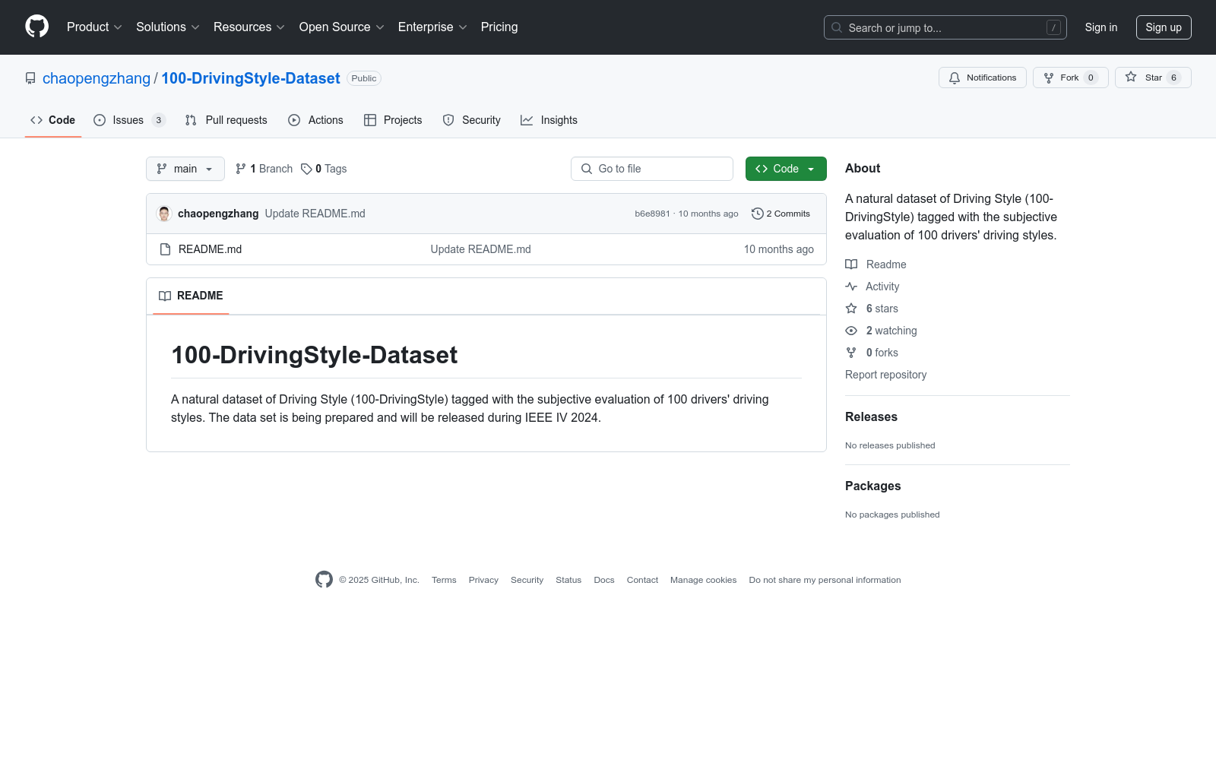
Task: Click the tags icon next to 0 Tags
Action: point(306,169)
